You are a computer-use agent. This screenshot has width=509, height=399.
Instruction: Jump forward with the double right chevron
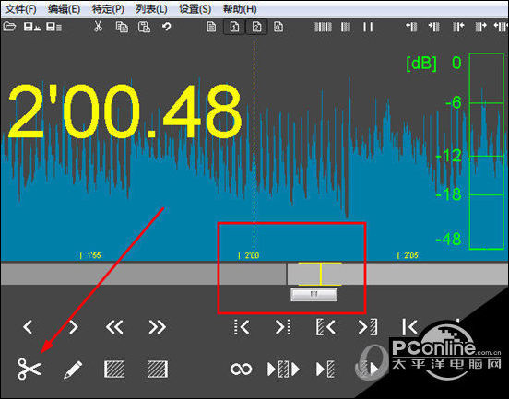[x=157, y=326]
